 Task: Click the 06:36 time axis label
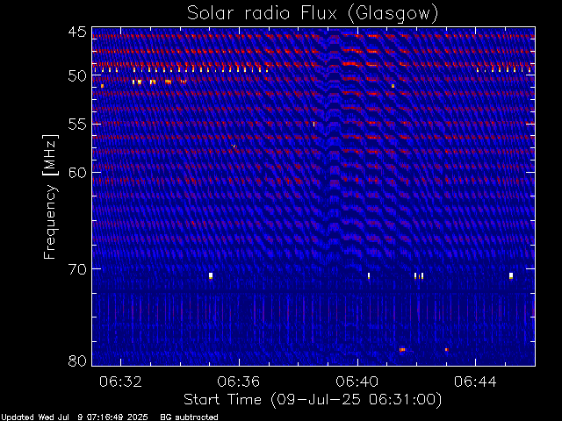pyautogui.click(x=239, y=382)
